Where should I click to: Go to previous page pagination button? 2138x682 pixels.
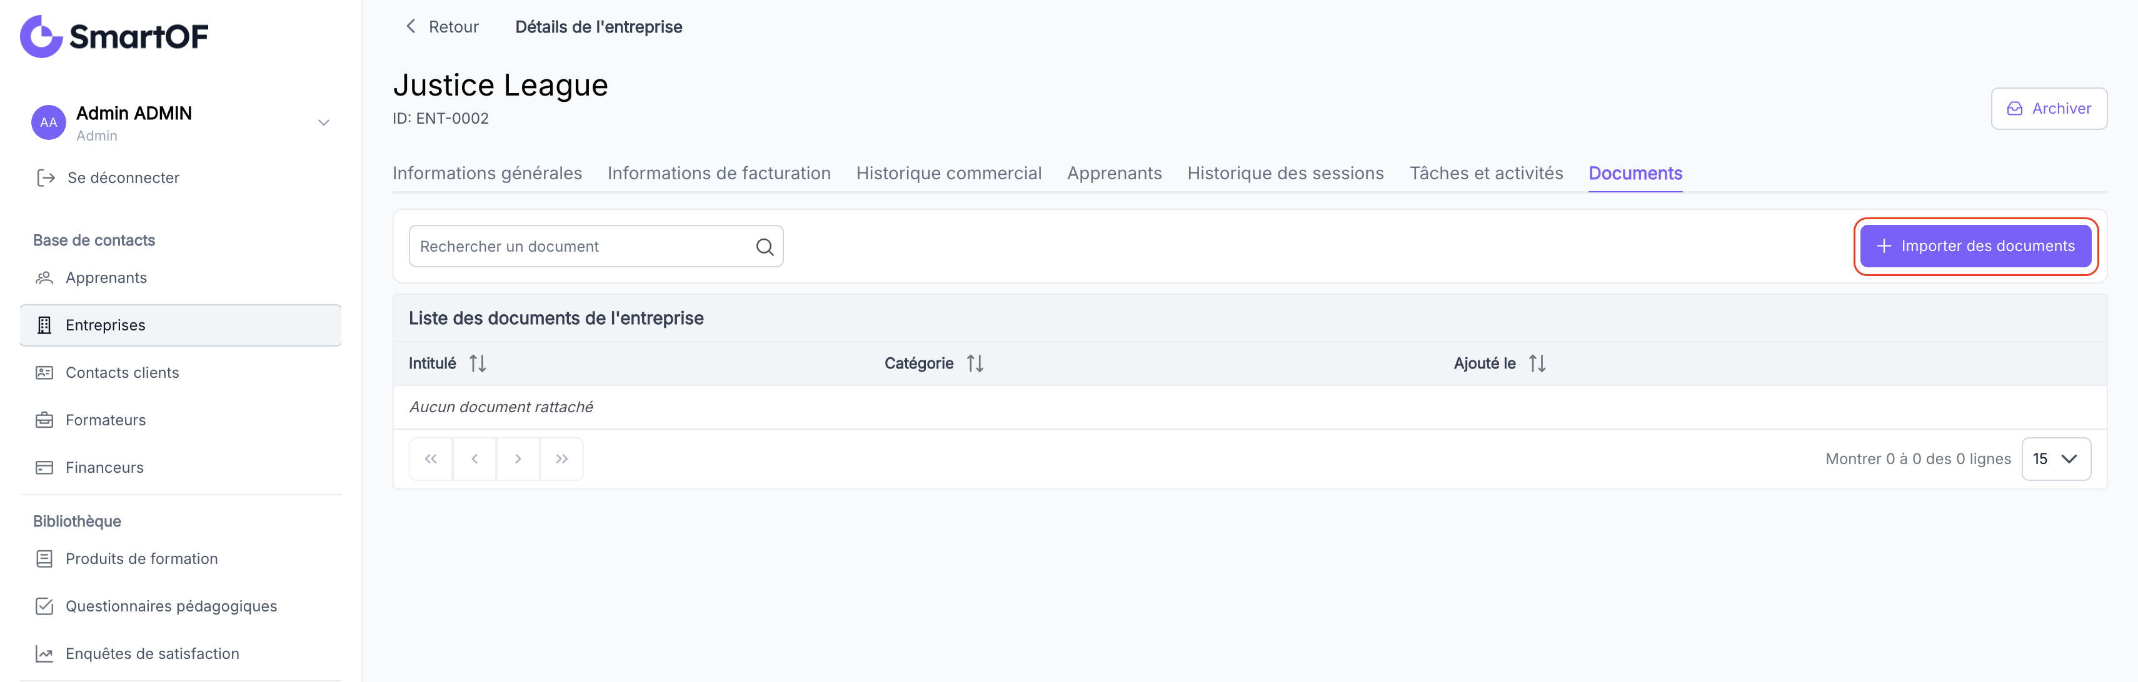(474, 458)
